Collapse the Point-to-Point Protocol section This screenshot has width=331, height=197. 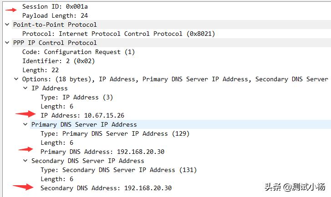(x=7, y=25)
